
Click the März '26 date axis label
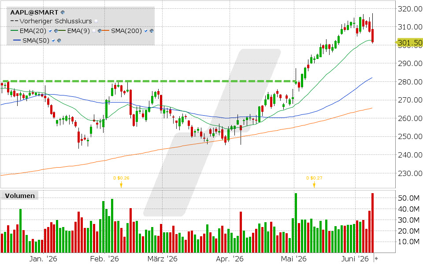point(163,259)
